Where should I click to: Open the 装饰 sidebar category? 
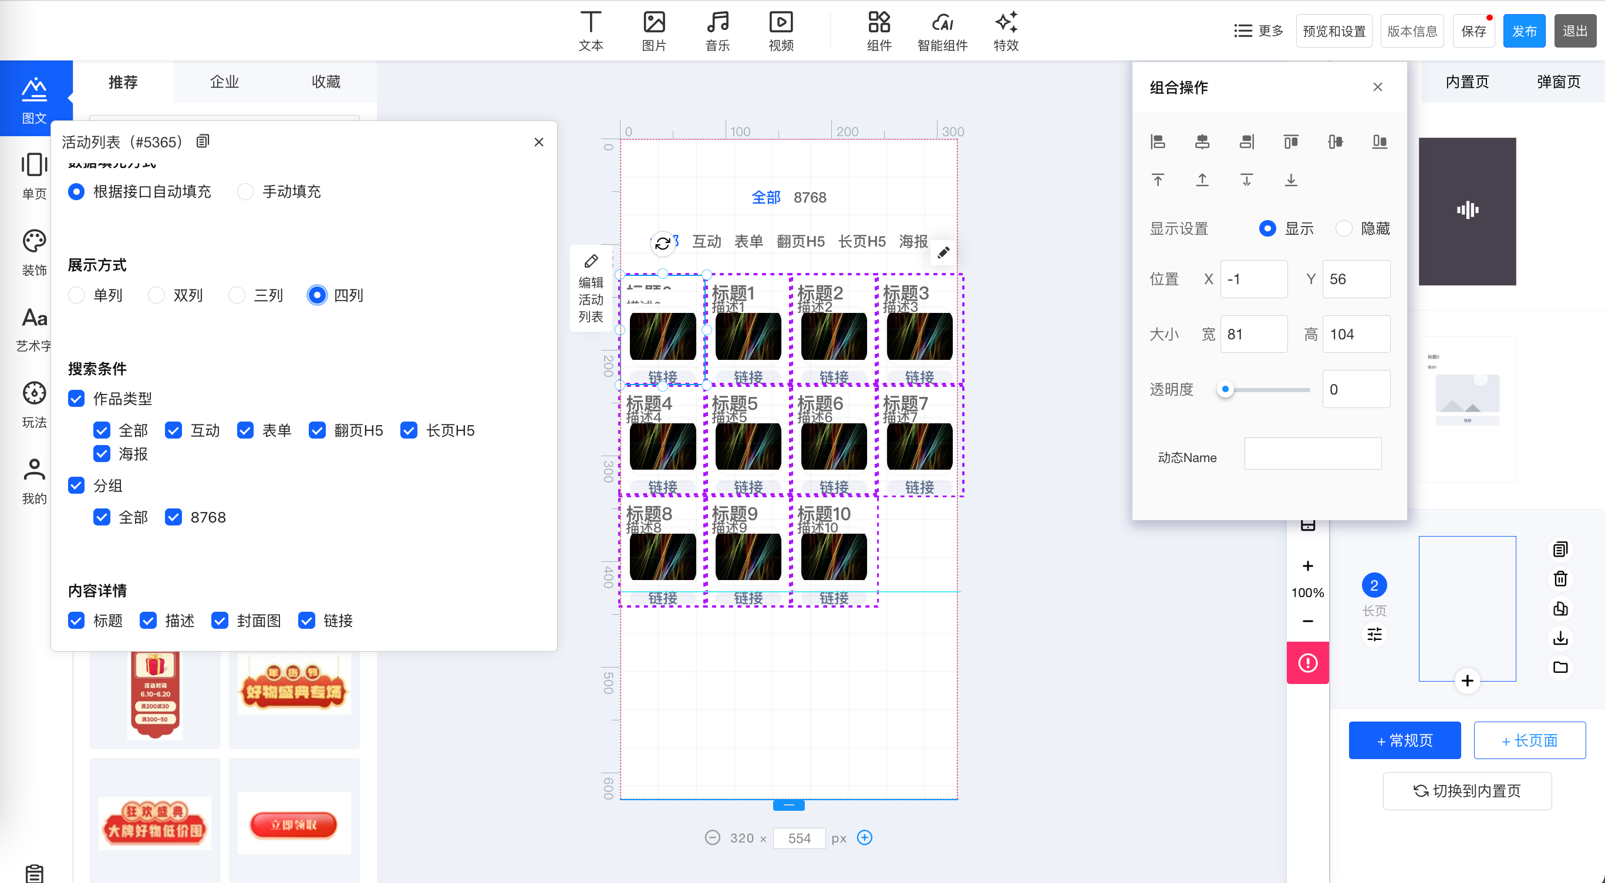coord(34,252)
